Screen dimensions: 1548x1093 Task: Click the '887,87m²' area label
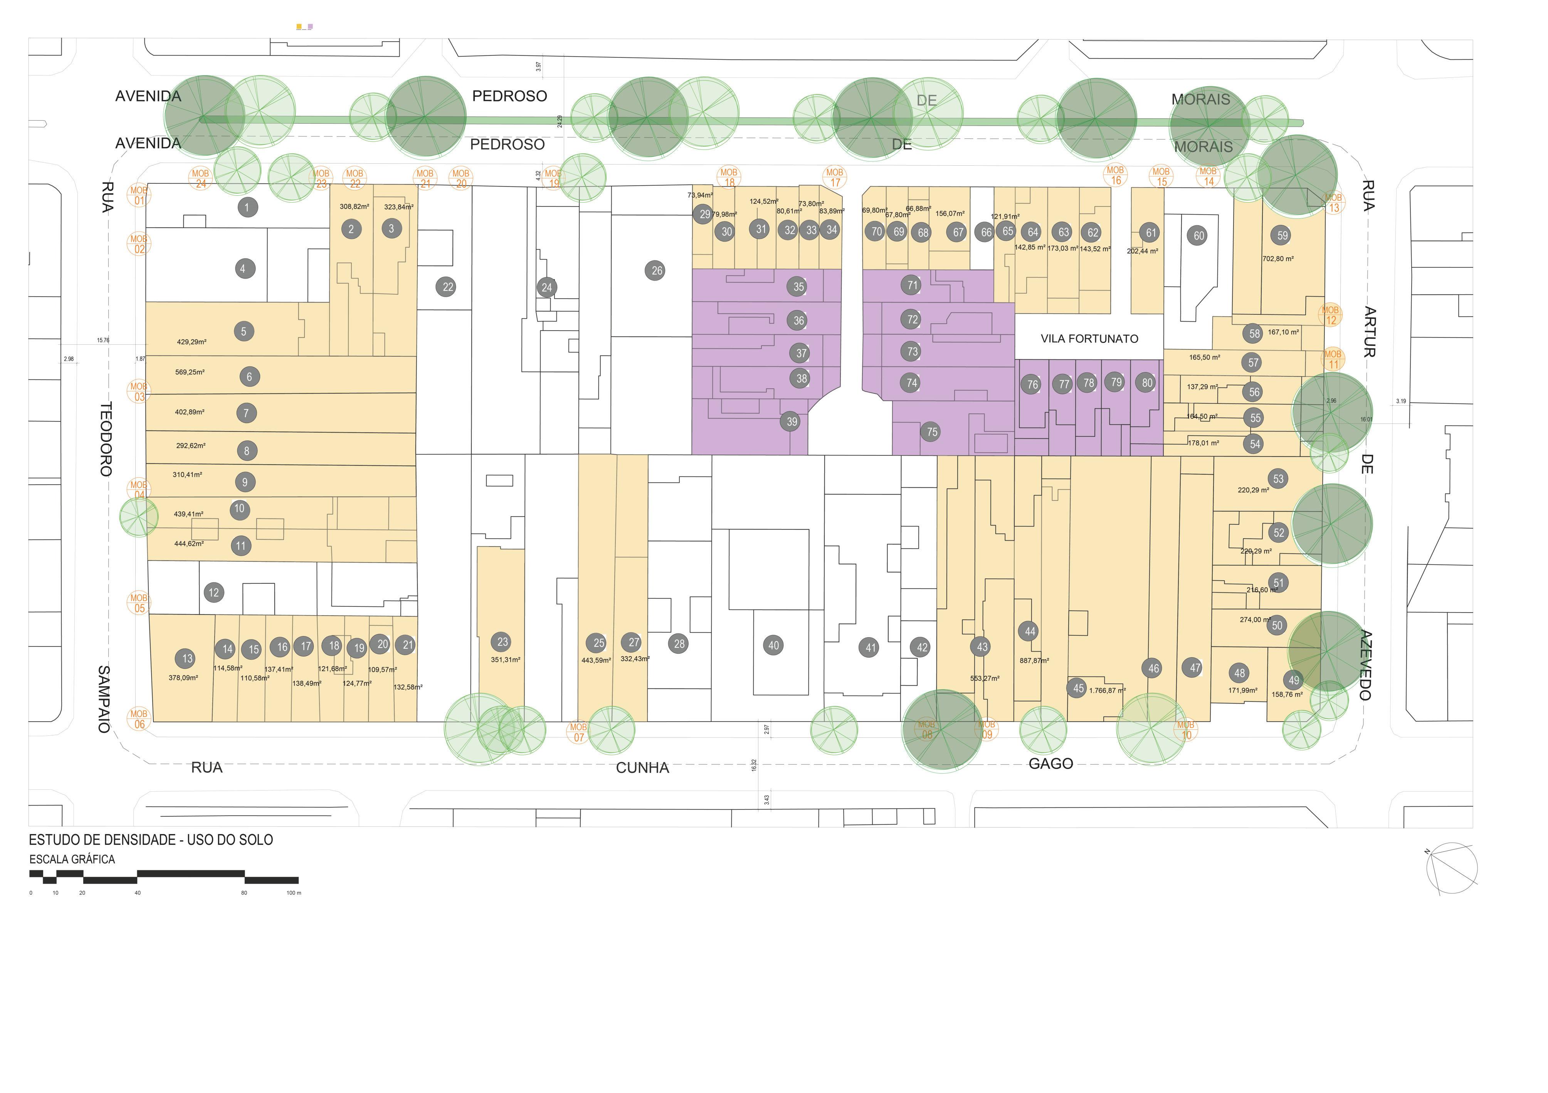coord(1034,661)
